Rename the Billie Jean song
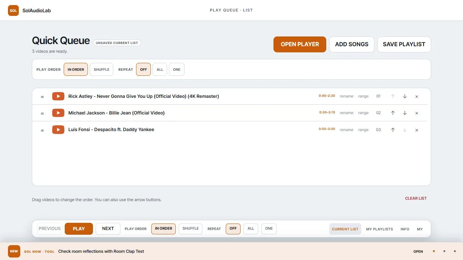The height and width of the screenshot is (260, 463). point(347,113)
